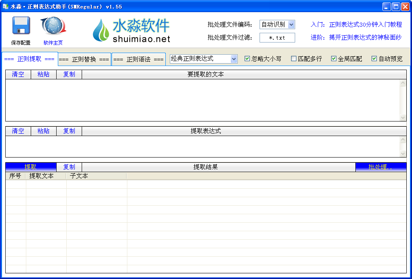Click the floppy disk save config icon

[x=21, y=26]
